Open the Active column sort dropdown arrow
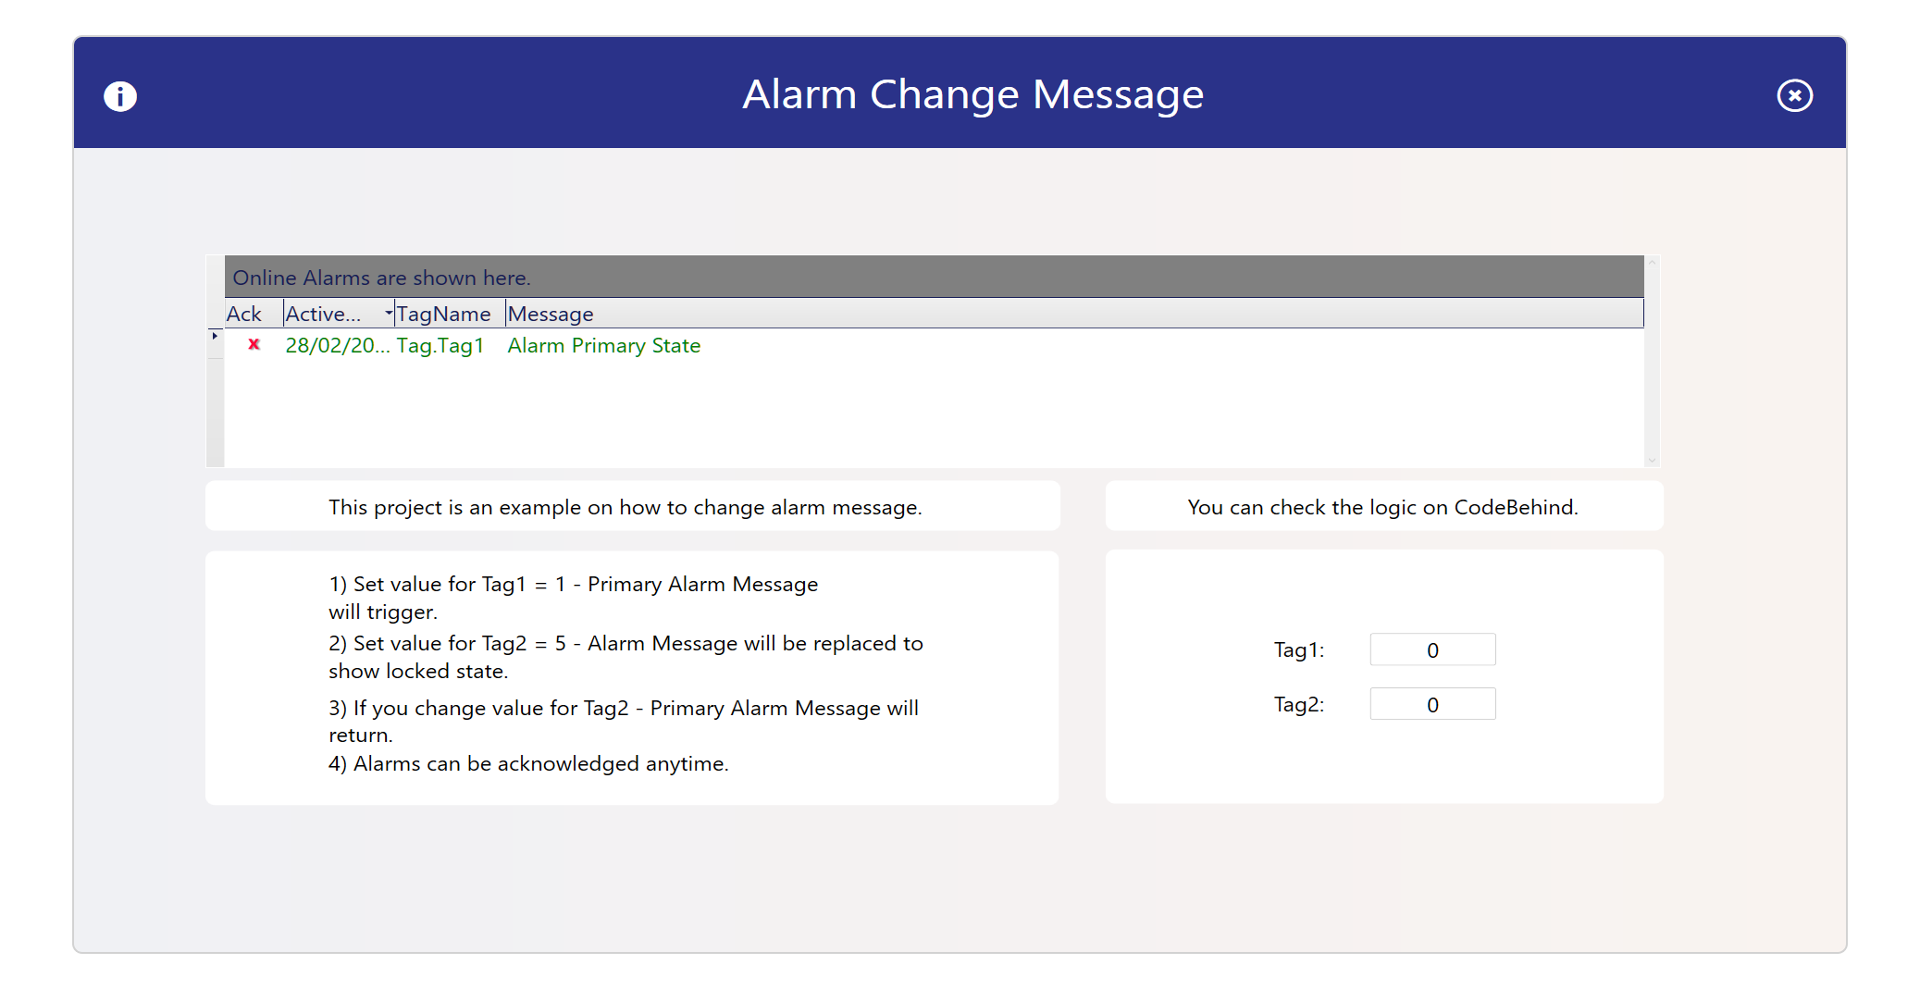Viewport: 1920px width, 989px height. pos(389,314)
